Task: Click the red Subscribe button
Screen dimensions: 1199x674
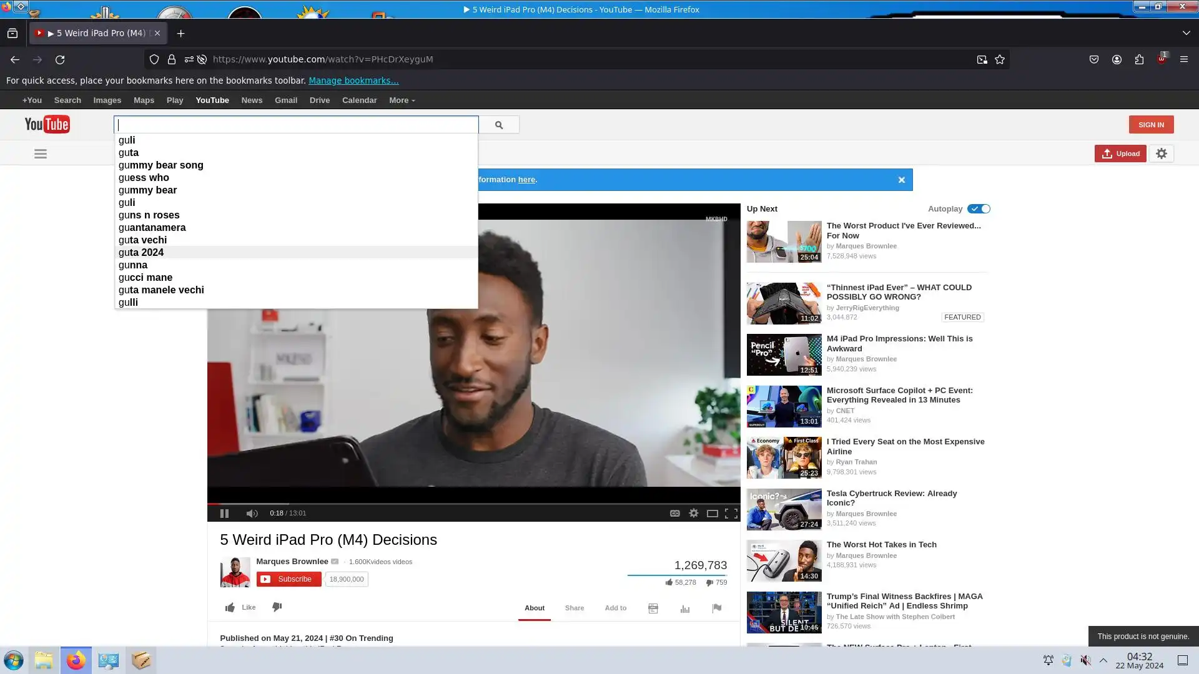Action: pos(289,579)
